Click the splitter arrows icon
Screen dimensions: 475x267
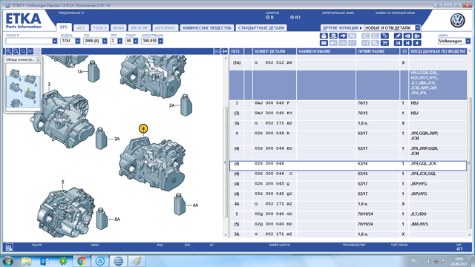click(x=224, y=51)
